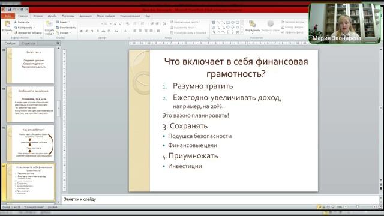Click Копировать (Copy)
The width and height of the screenshot is (384, 216).
coord(25,28)
